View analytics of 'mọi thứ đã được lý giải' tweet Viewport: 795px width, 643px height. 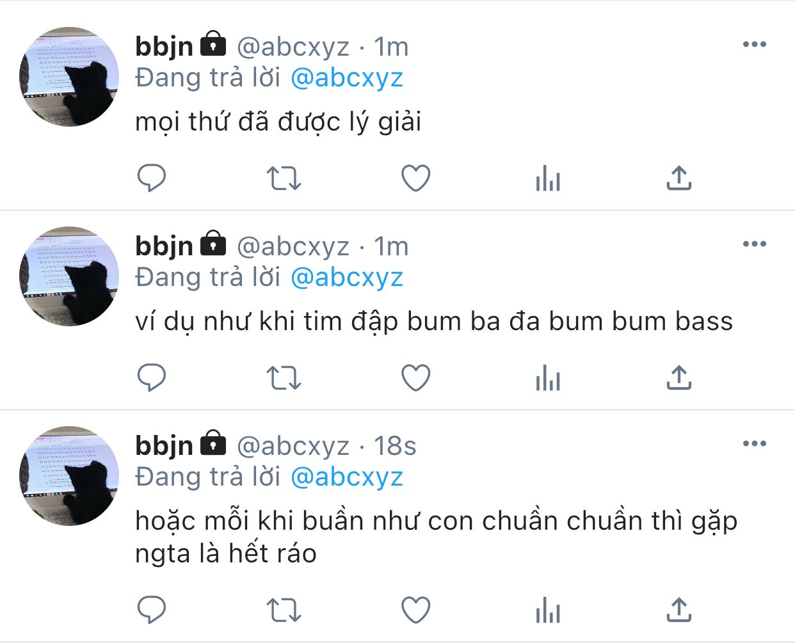548,178
